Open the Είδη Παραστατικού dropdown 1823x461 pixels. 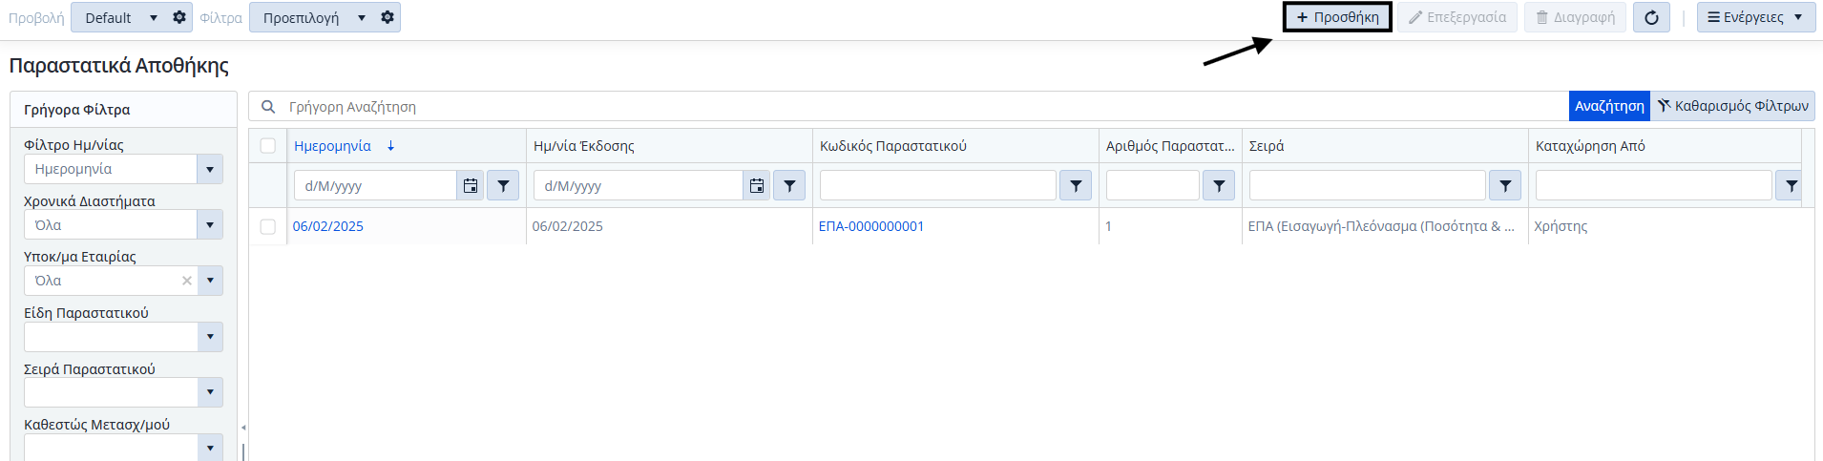[x=210, y=337]
